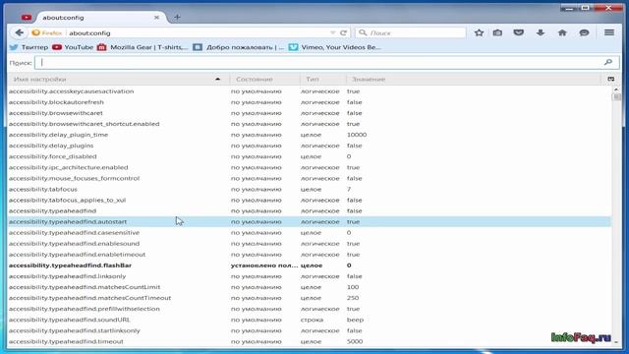Sort by the Состояние column header
The height and width of the screenshot is (354, 629).
pos(264,79)
